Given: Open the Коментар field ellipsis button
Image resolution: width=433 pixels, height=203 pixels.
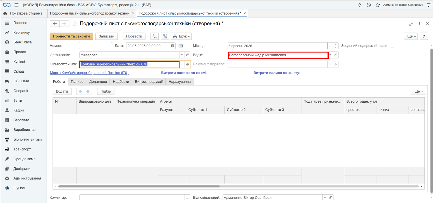Looking at the screenshot, I should coord(187,197).
